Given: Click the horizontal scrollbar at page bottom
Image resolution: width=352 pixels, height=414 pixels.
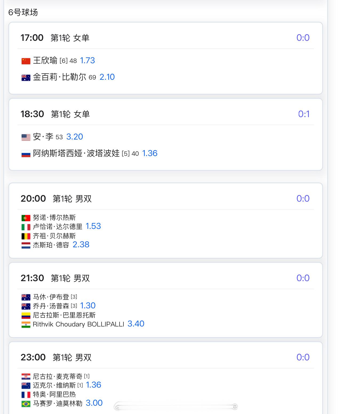Looking at the screenshot, I should 176,407.
